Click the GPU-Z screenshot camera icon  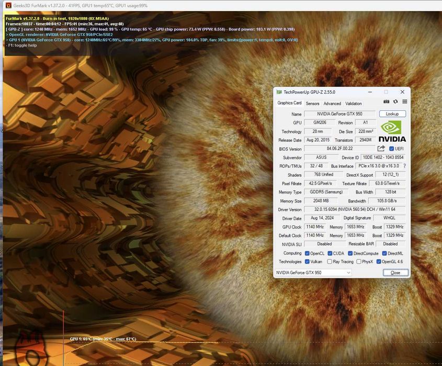point(386,102)
